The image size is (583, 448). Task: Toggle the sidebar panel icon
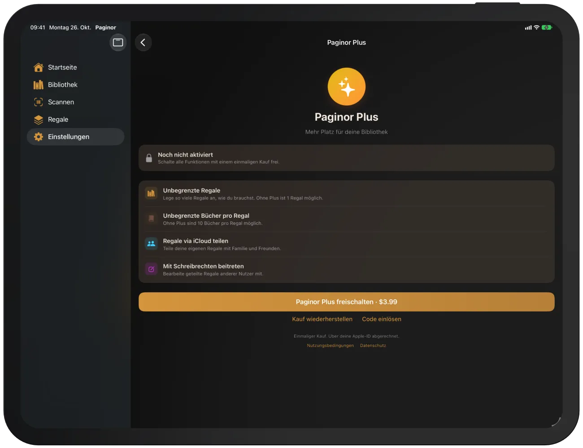click(118, 43)
